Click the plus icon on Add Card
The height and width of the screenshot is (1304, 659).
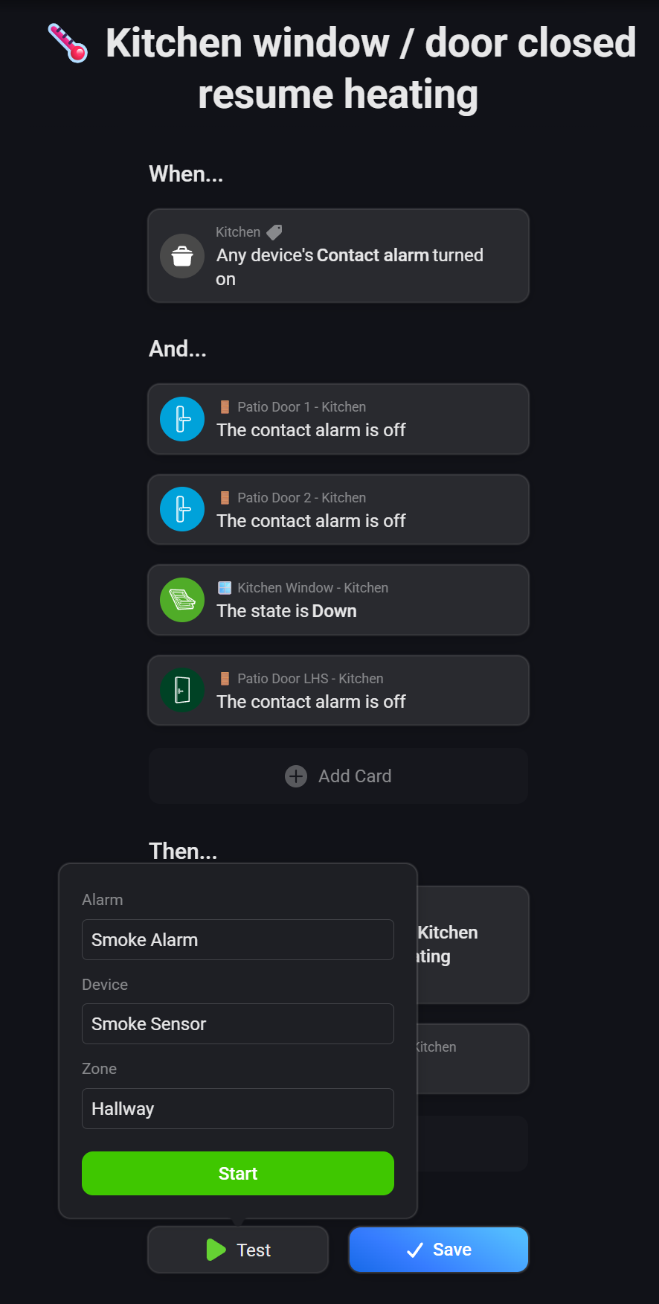(x=296, y=776)
